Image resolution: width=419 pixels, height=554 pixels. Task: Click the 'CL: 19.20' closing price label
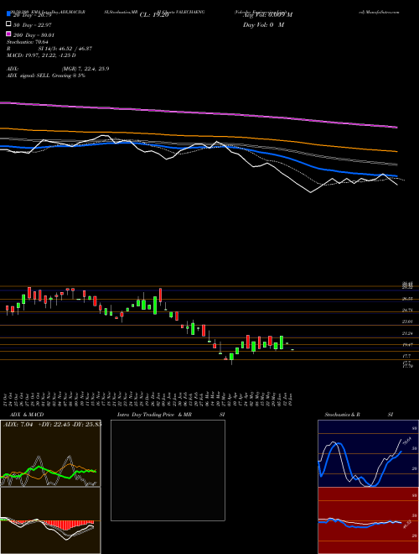tap(154, 15)
